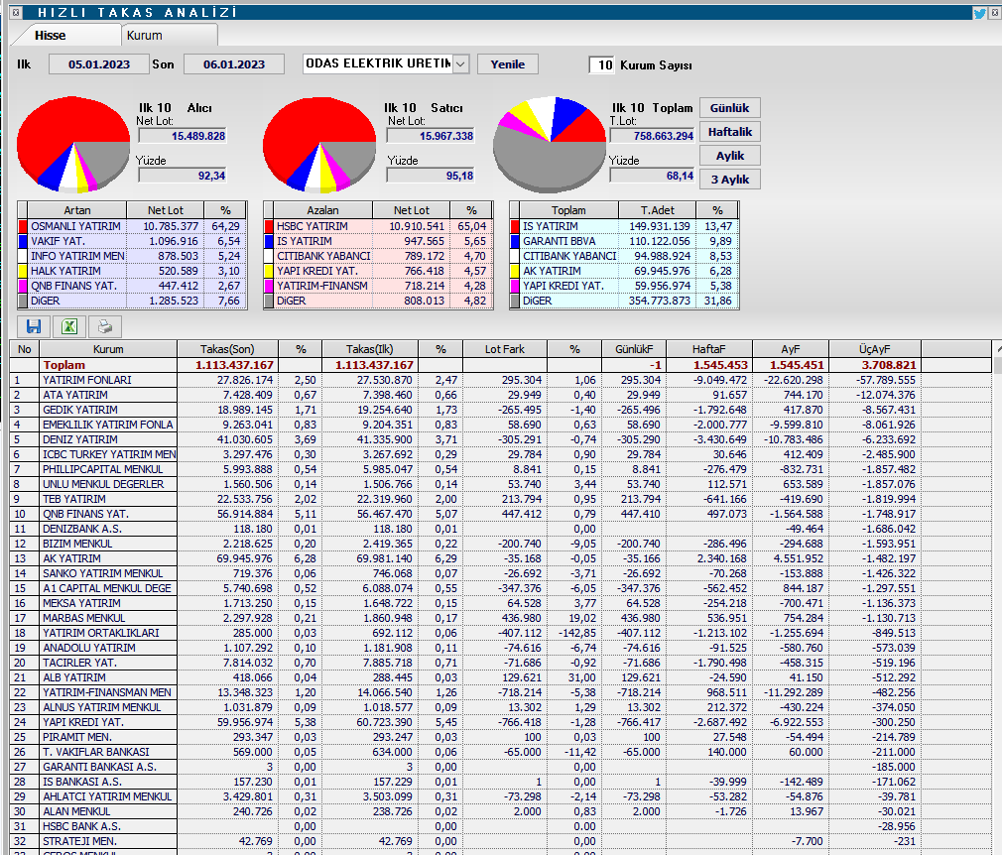
Task: Click the yellow swatch beside AK YATIRIM in Toplam table
Action: click(515, 271)
